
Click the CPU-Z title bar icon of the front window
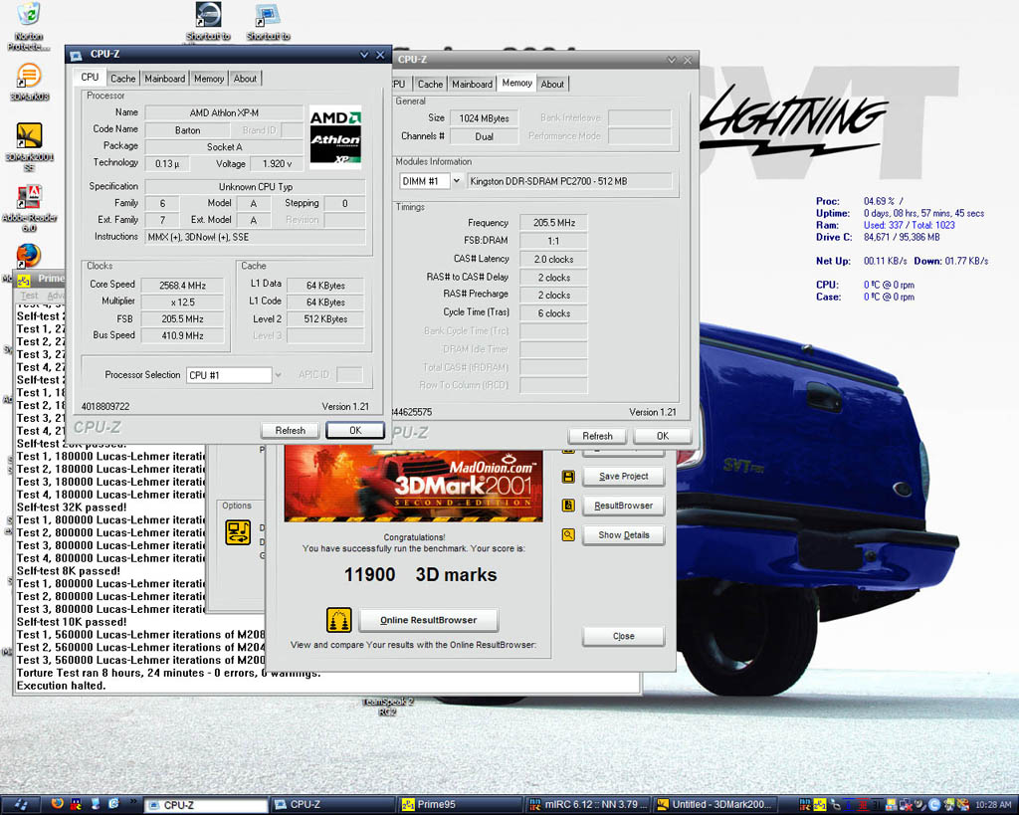point(76,56)
